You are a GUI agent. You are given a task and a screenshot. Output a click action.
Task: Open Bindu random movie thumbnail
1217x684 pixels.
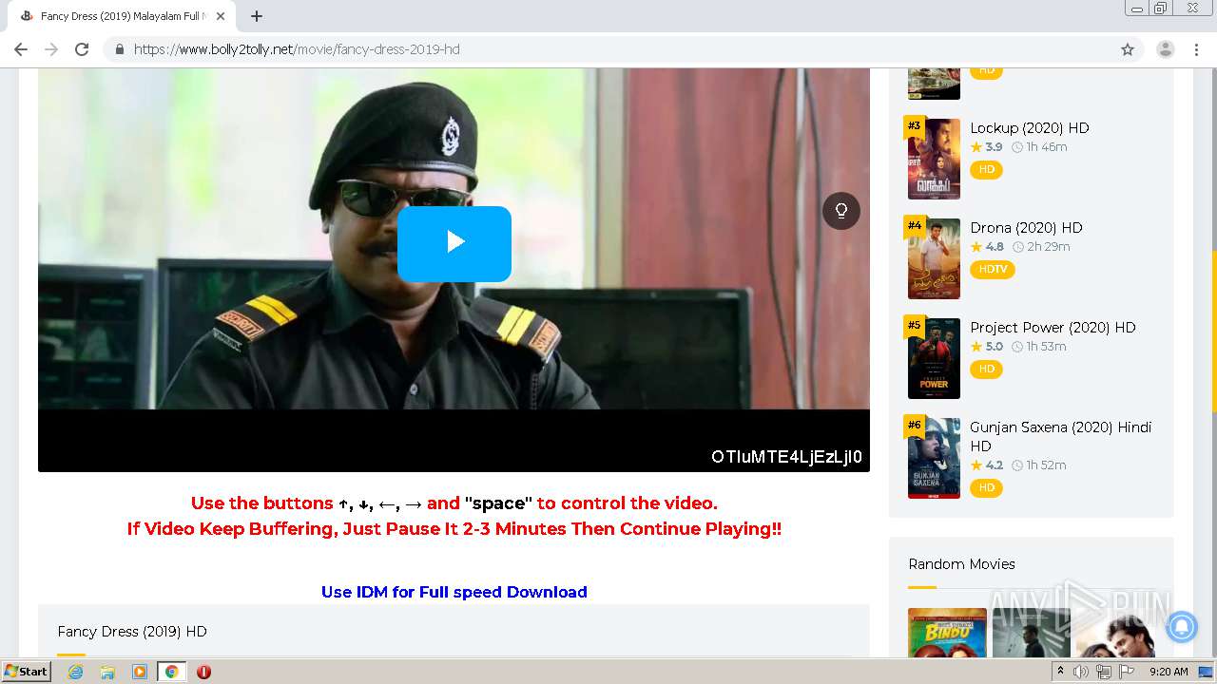(x=947, y=633)
